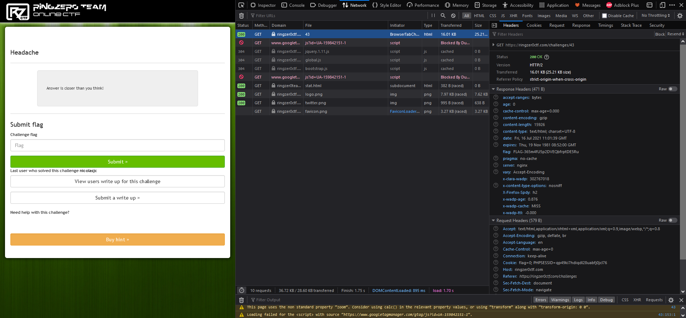Toggle the XHR network filter
686x318 pixels.
coord(513,16)
